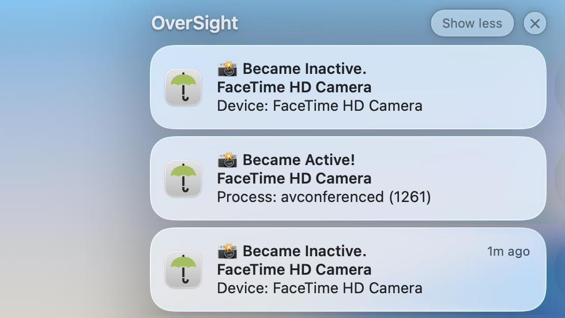565x318 pixels.
Task: Open the bottom Became Inactive notification title
Action: click(x=304, y=251)
